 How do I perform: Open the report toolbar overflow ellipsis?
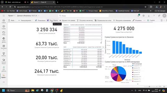[x=144, y=20]
